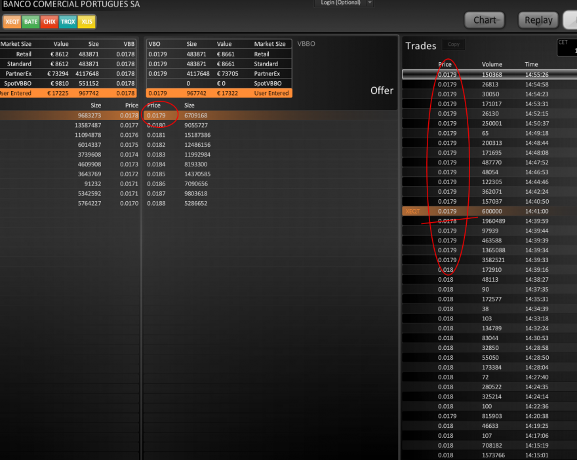Select the trade at 14:47:52
The image size is (577, 460).
pos(489,162)
